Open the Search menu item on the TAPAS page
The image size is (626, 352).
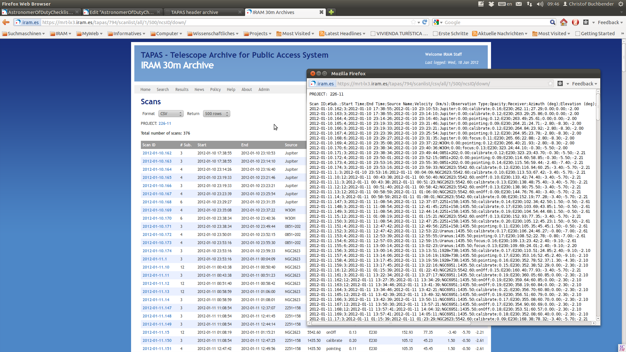pyautogui.click(x=162, y=90)
